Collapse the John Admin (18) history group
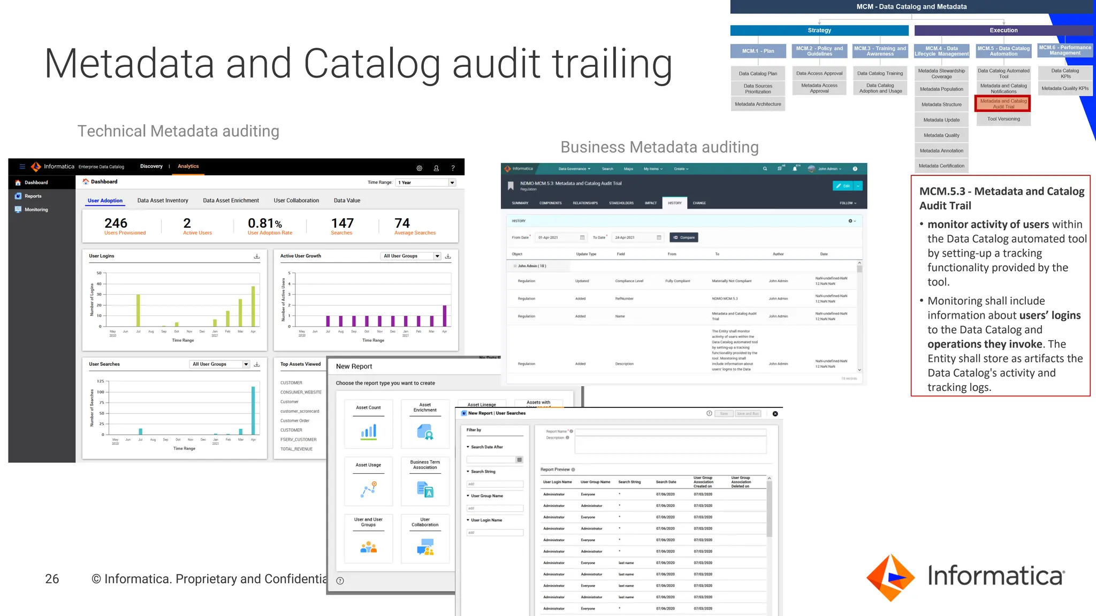This screenshot has height=616, width=1096. 515,266
